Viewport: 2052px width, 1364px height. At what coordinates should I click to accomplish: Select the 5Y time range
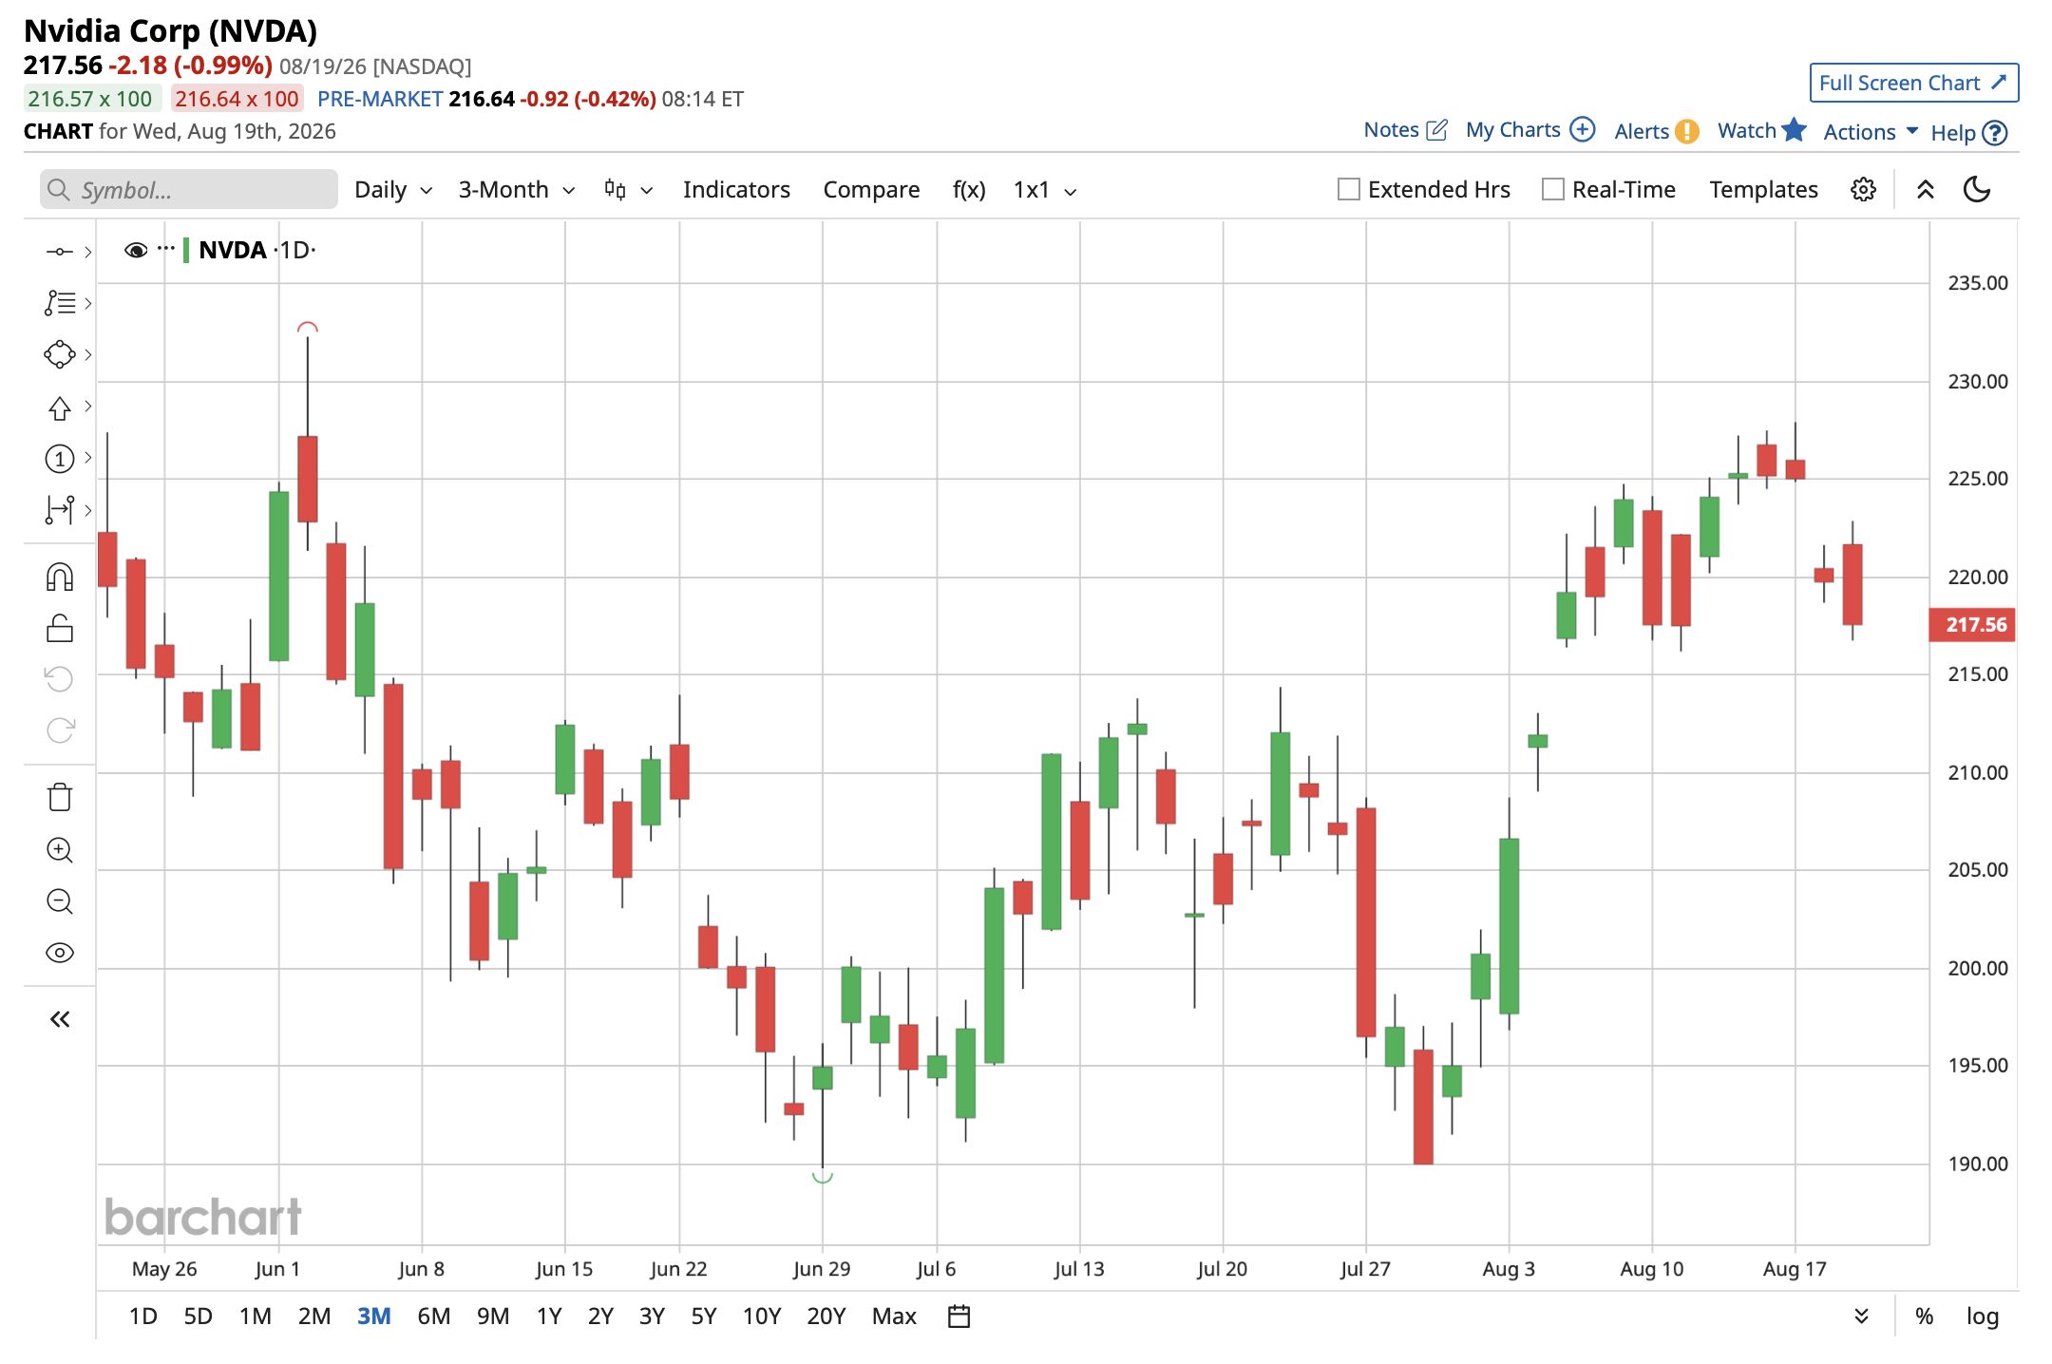point(703,1316)
